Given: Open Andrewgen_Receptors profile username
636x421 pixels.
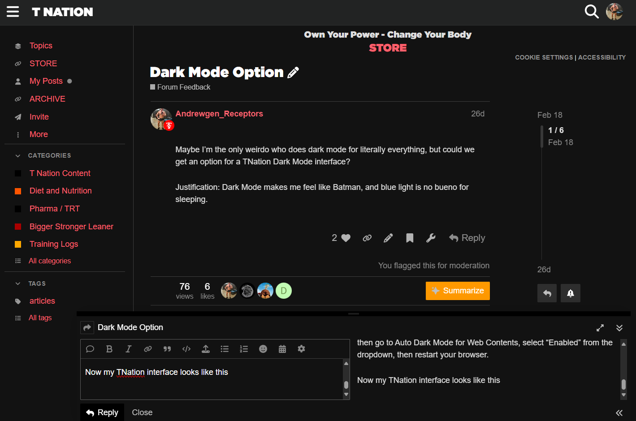Looking at the screenshot, I should tap(219, 114).
